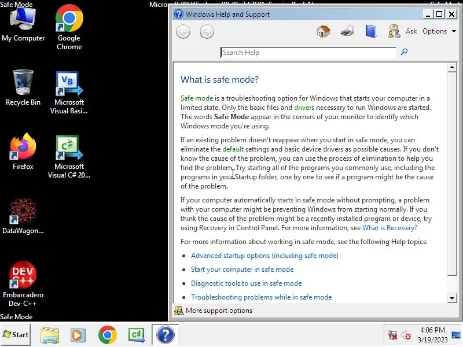The width and height of the screenshot is (463, 347).
Task: Click the Search Help text field
Action: coord(308,53)
